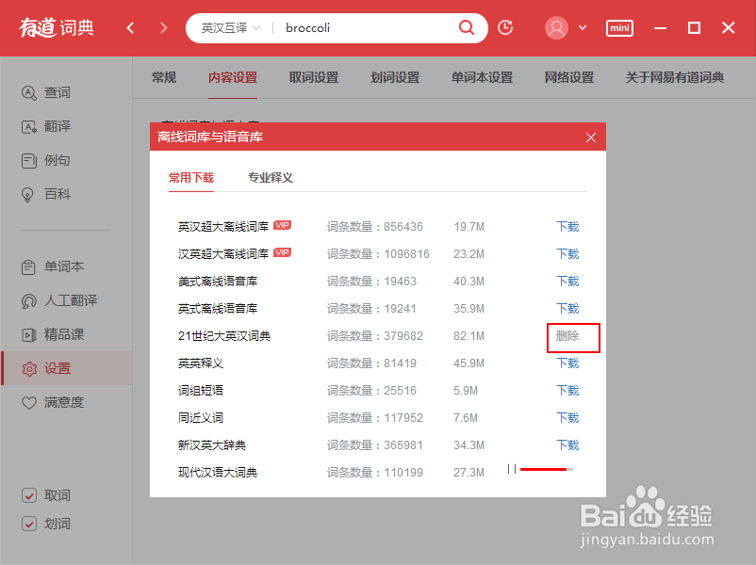
Task: Click the 新汉英大辞典 entry name
Action: pyautogui.click(x=212, y=445)
